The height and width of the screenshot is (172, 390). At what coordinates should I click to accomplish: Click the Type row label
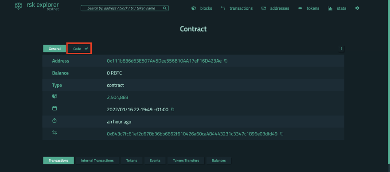(57, 85)
